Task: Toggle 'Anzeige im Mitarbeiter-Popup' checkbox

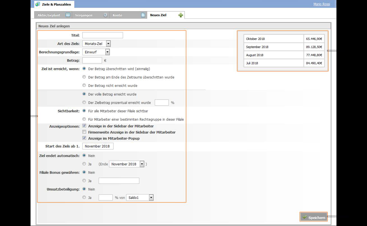Action: (84, 138)
